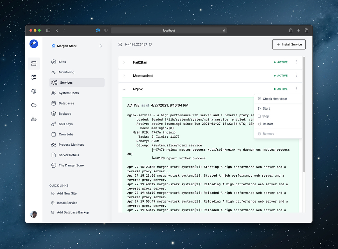Click the user-shield icon in the far-left rail
Viewport: 338px width, 249px height.
coord(34,119)
